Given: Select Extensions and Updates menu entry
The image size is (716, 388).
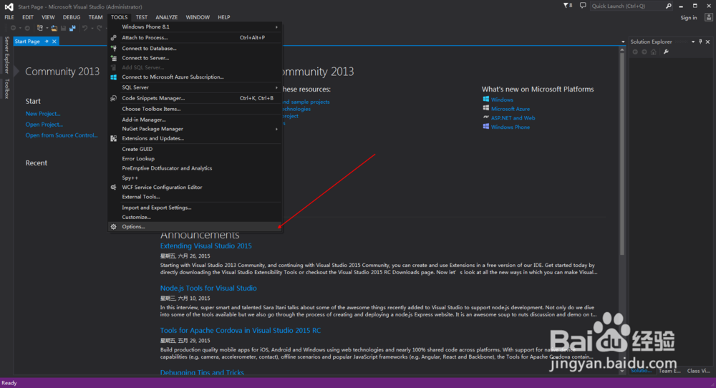Looking at the screenshot, I should coord(195,138).
